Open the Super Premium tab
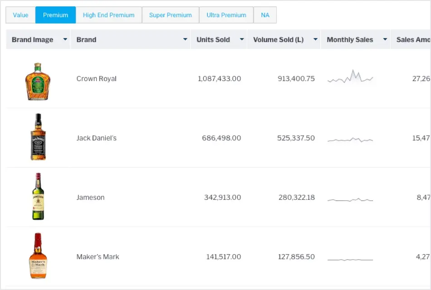Image resolution: width=431 pixels, height=290 pixels. (170, 15)
